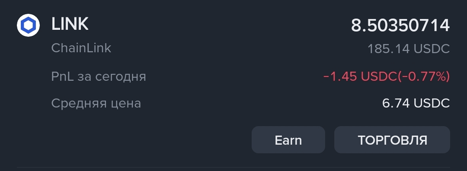The width and height of the screenshot is (467, 171).
Task: Open the Earn button
Action: click(288, 140)
